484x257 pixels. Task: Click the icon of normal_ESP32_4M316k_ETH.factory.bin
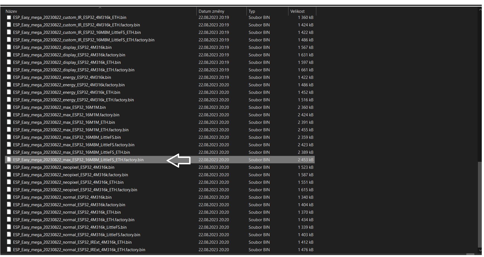point(9,220)
